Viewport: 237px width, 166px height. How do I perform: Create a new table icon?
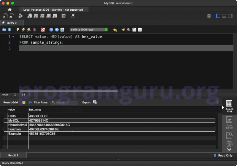36,16
